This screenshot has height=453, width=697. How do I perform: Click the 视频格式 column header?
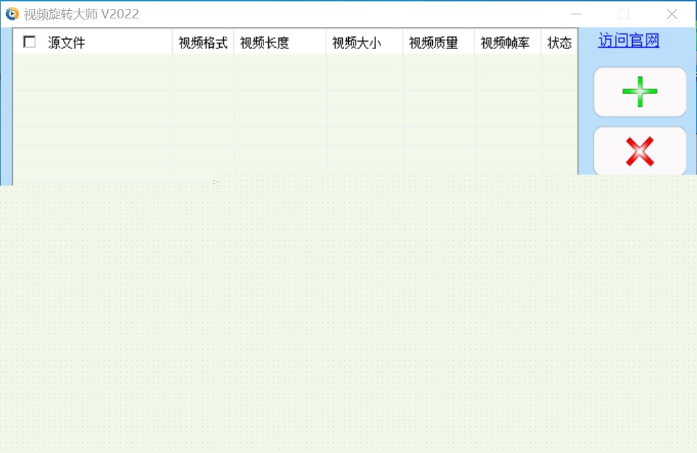click(203, 42)
